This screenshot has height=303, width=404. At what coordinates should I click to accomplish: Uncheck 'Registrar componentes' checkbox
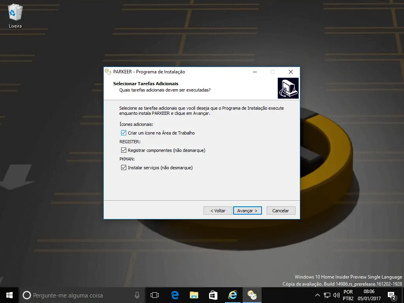(x=123, y=150)
